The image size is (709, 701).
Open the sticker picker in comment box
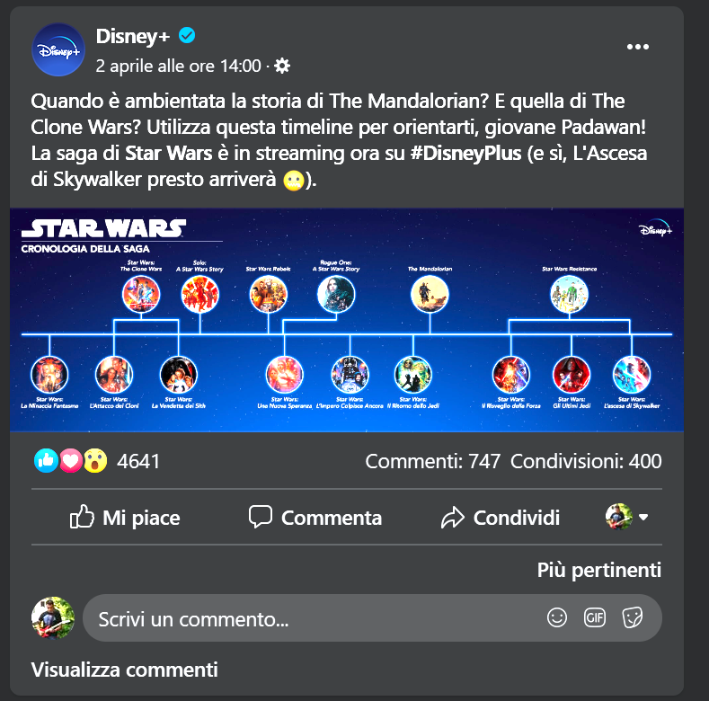tap(632, 617)
